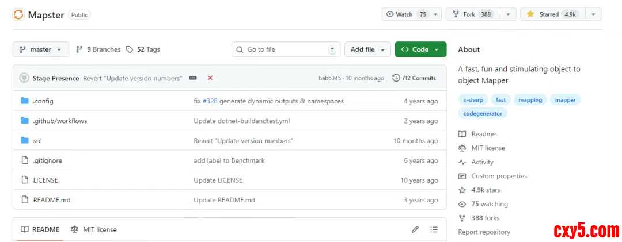Image resolution: width=622 pixels, height=242 pixels.
Task: Expand the Add file dropdown
Action: [367, 49]
